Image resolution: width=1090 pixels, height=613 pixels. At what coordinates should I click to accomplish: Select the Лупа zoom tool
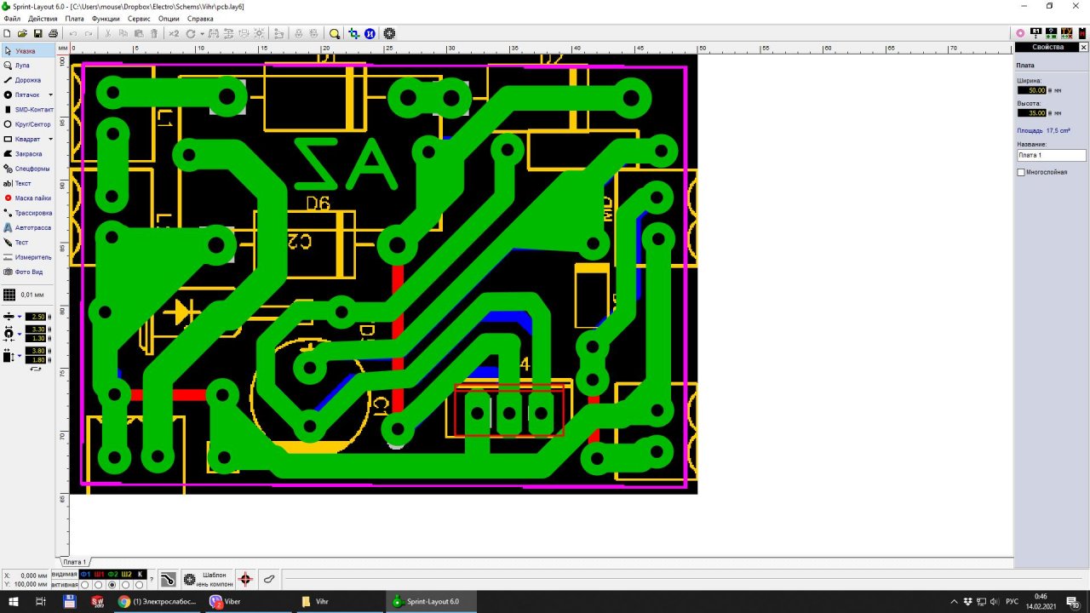[x=21, y=66]
